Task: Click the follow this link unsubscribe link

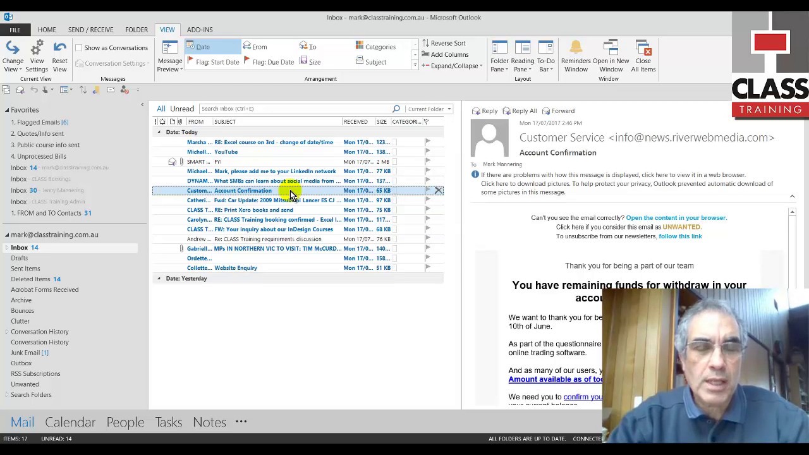Action: (x=680, y=236)
